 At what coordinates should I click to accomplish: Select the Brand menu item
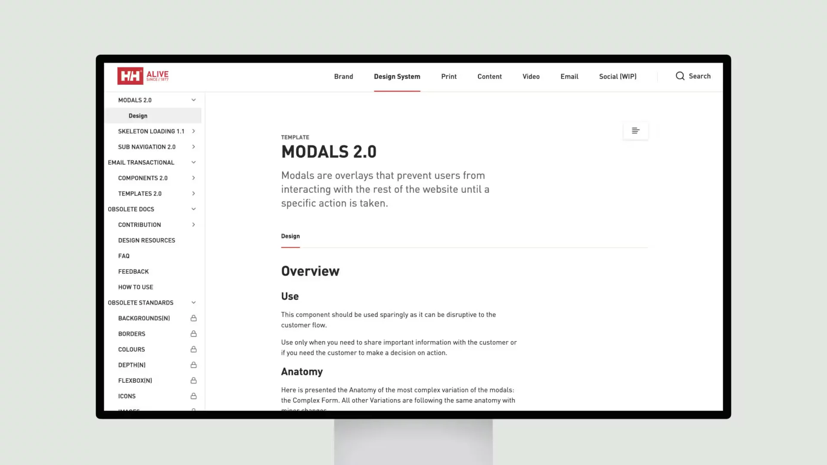pyautogui.click(x=344, y=76)
